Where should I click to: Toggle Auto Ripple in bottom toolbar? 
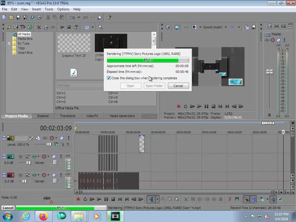[261, 199]
